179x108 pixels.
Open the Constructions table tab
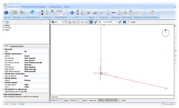tap(17, 46)
